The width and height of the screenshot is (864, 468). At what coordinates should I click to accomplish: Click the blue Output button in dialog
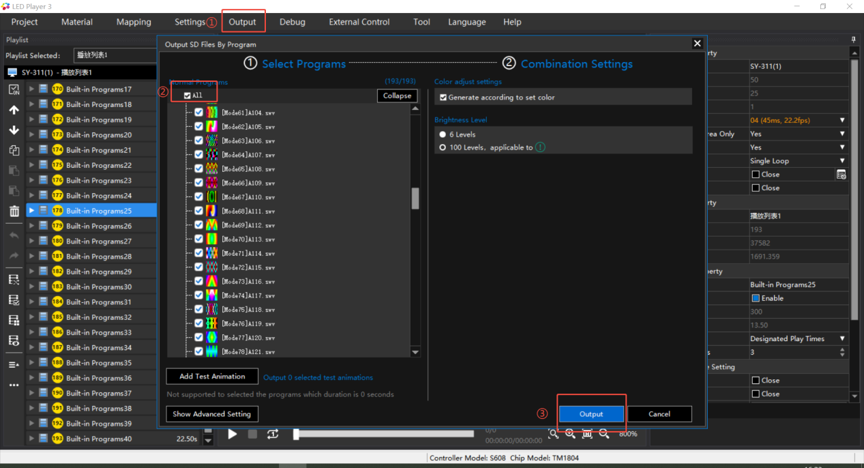click(x=591, y=414)
